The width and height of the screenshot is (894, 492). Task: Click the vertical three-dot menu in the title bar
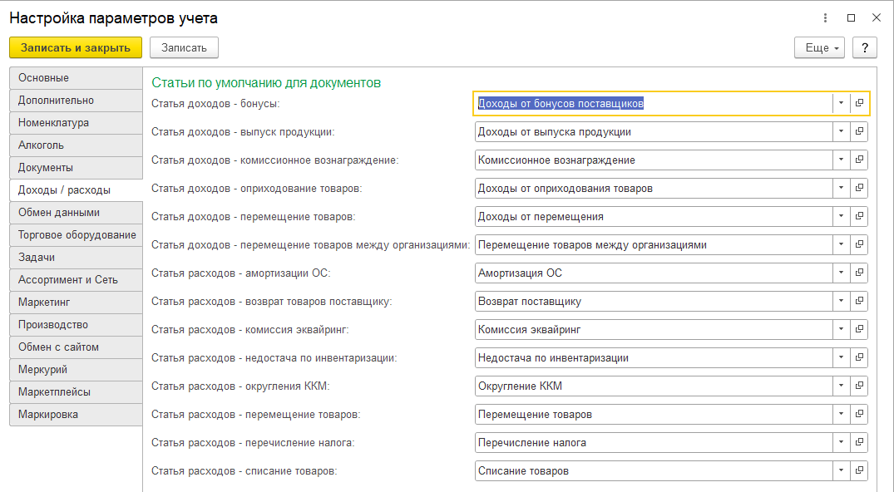(825, 17)
